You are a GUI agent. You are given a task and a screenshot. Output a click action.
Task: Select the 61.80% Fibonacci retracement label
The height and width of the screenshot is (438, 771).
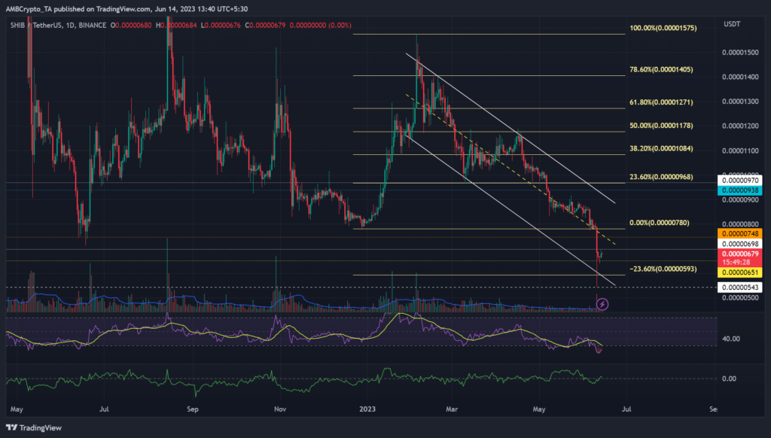coord(660,102)
